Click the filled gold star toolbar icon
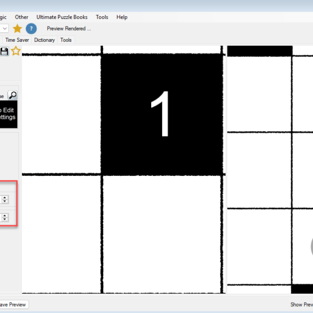The width and height of the screenshot is (313, 313). click(17, 29)
